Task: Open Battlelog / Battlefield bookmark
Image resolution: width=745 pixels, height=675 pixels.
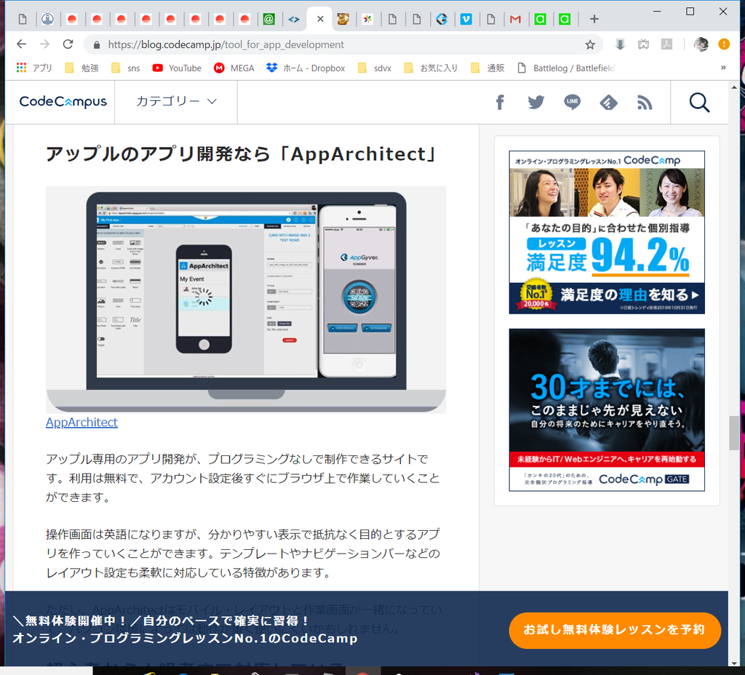Action: click(x=566, y=68)
